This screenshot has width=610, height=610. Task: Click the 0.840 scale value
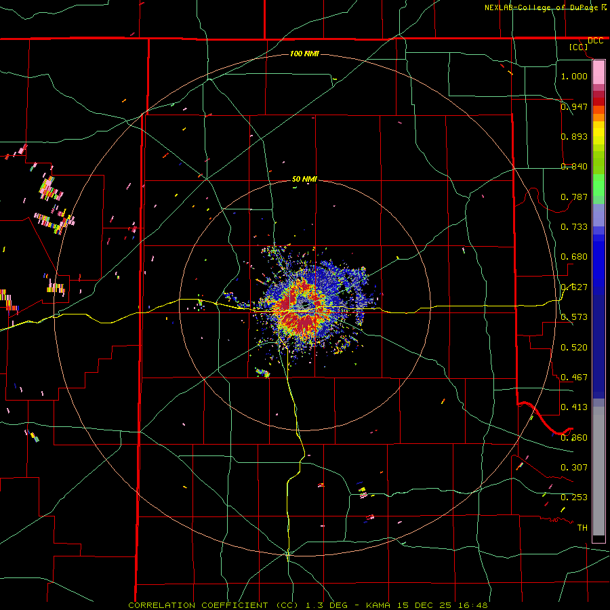[574, 167]
